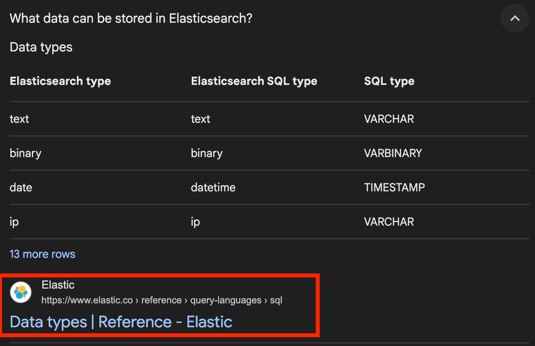This screenshot has height=346, width=535.
Task: Click the "Data types" snippet heading
Action: tap(41, 47)
